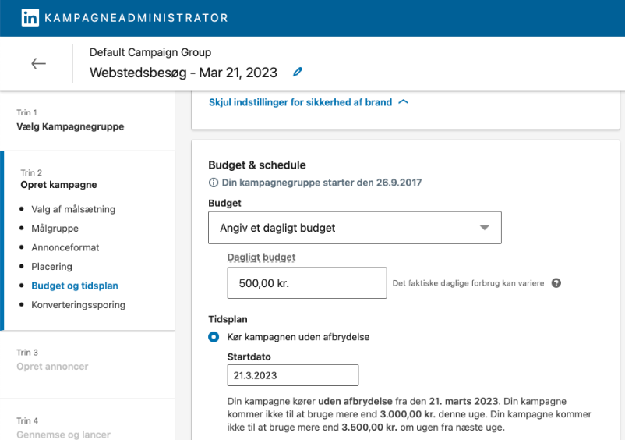Go to 'Valg af målsætning' section
Image resolution: width=625 pixels, height=440 pixels.
click(73, 209)
